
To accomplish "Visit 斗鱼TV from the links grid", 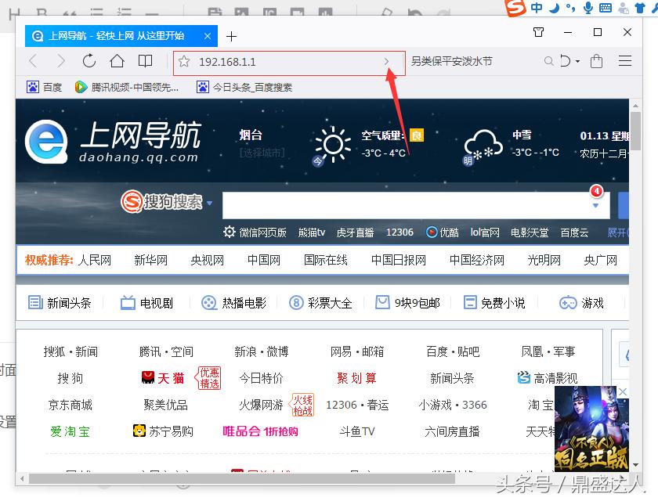I will (x=356, y=431).
